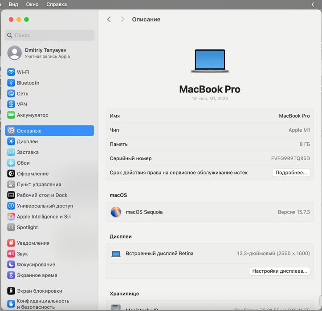Open Звук speaker icon
The height and width of the screenshot is (311, 322).
click(11, 254)
